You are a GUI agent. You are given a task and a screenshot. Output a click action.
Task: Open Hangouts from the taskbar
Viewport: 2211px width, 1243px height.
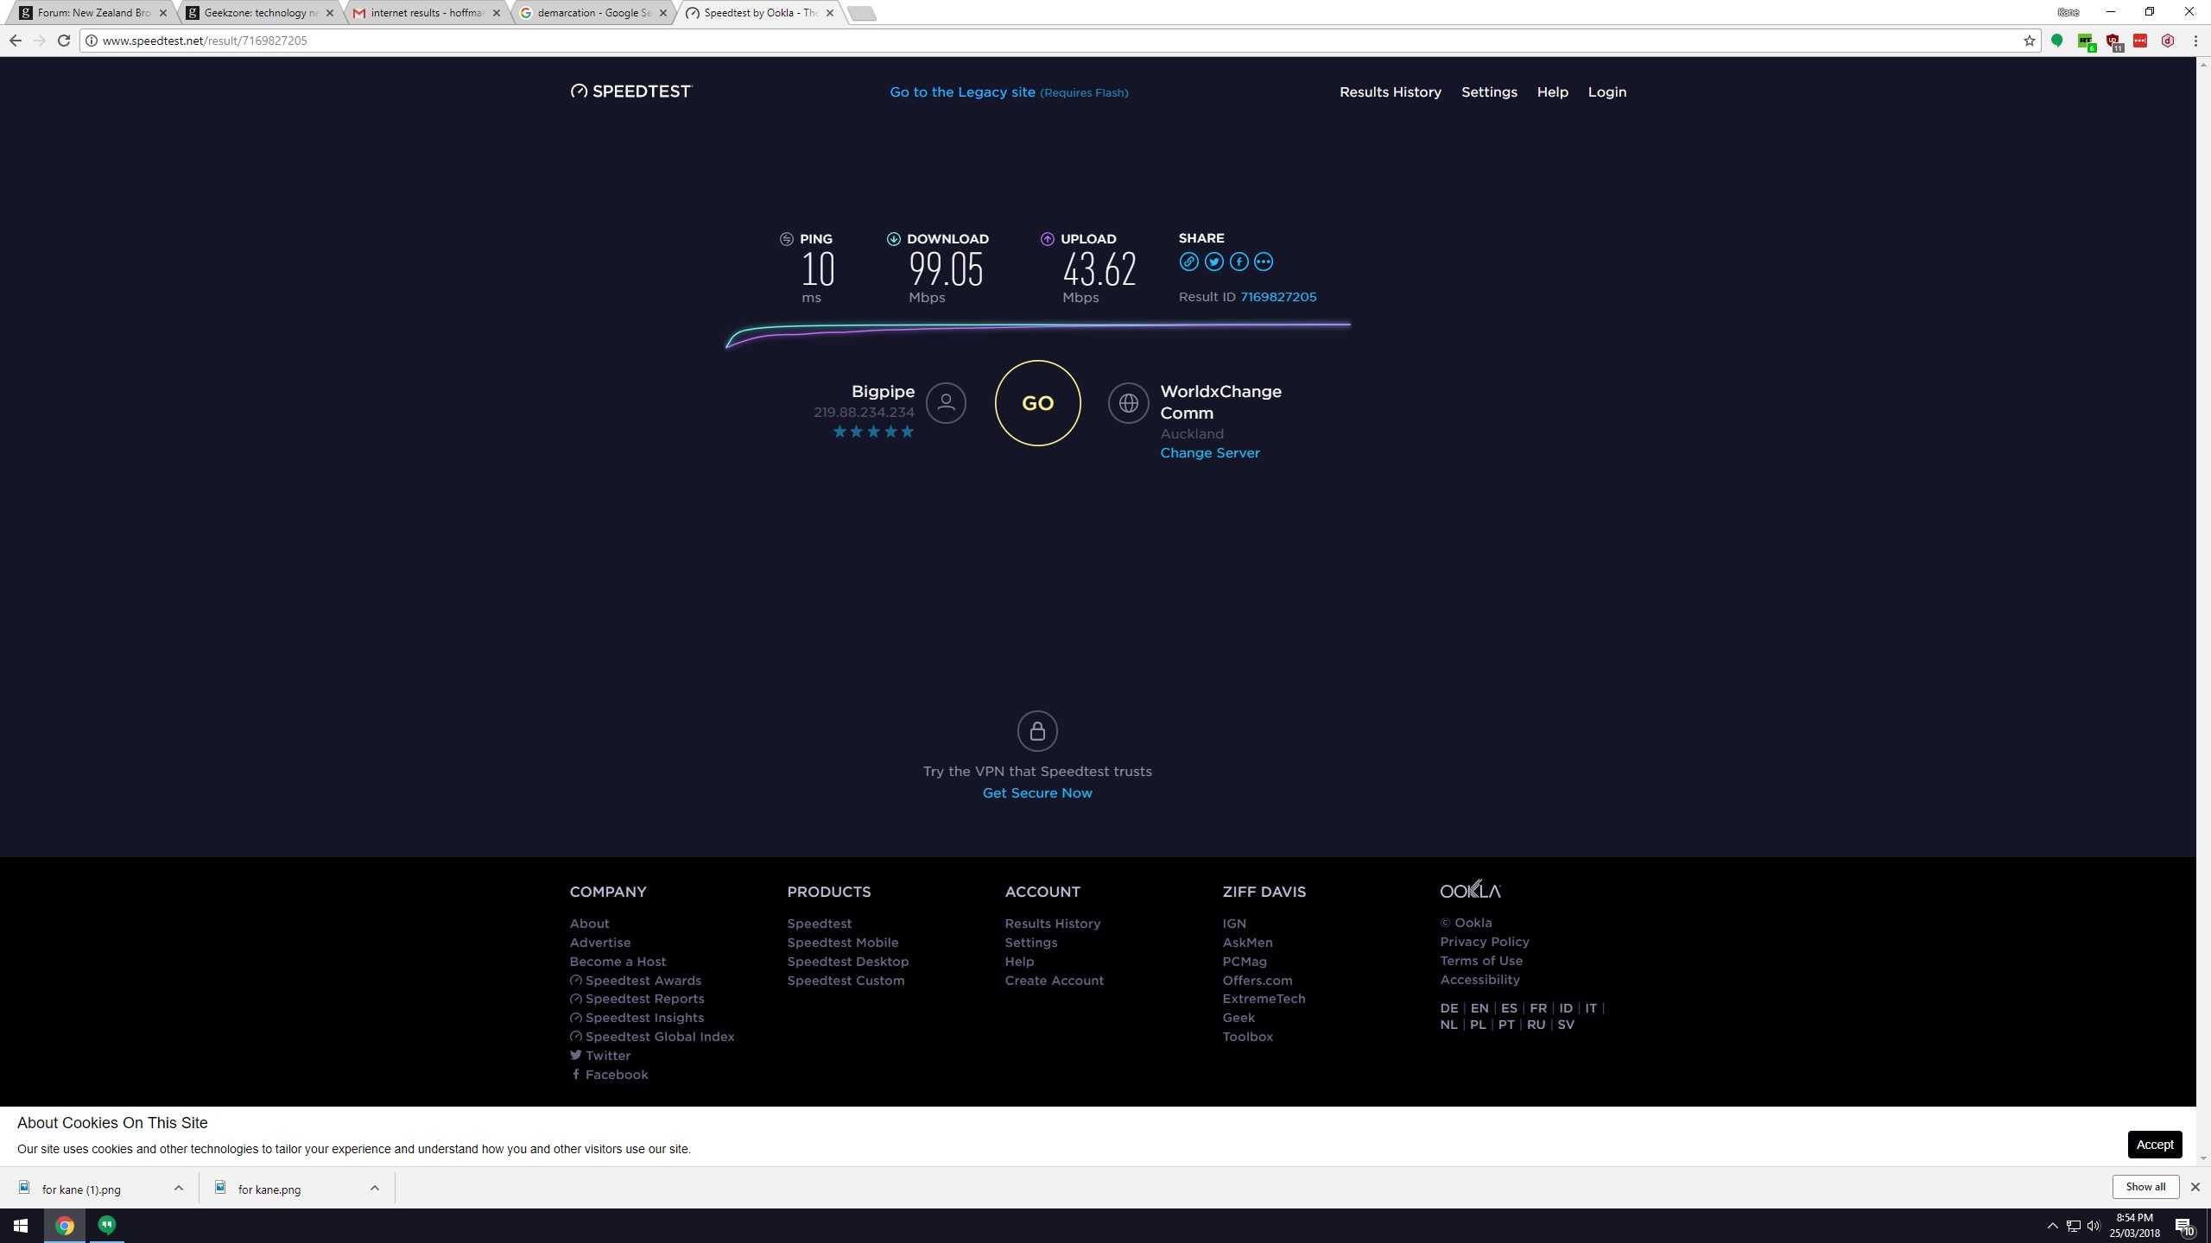pyautogui.click(x=107, y=1226)
